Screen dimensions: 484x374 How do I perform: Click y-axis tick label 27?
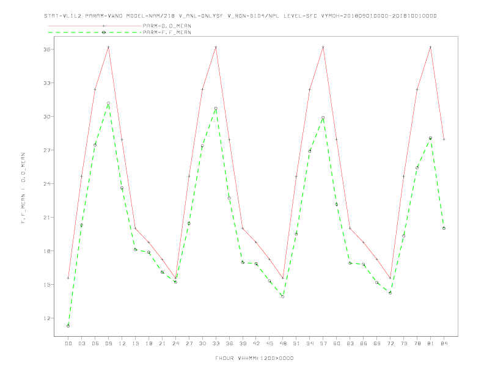click(x=46, y=150)
